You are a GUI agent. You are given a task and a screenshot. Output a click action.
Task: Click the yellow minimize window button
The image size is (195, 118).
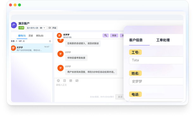click(15, 5)
